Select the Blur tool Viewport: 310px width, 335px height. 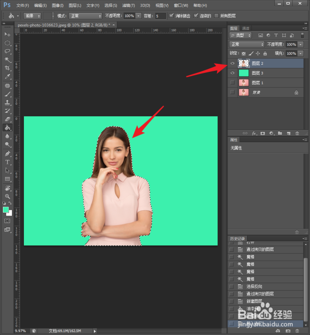pos(8,136)
